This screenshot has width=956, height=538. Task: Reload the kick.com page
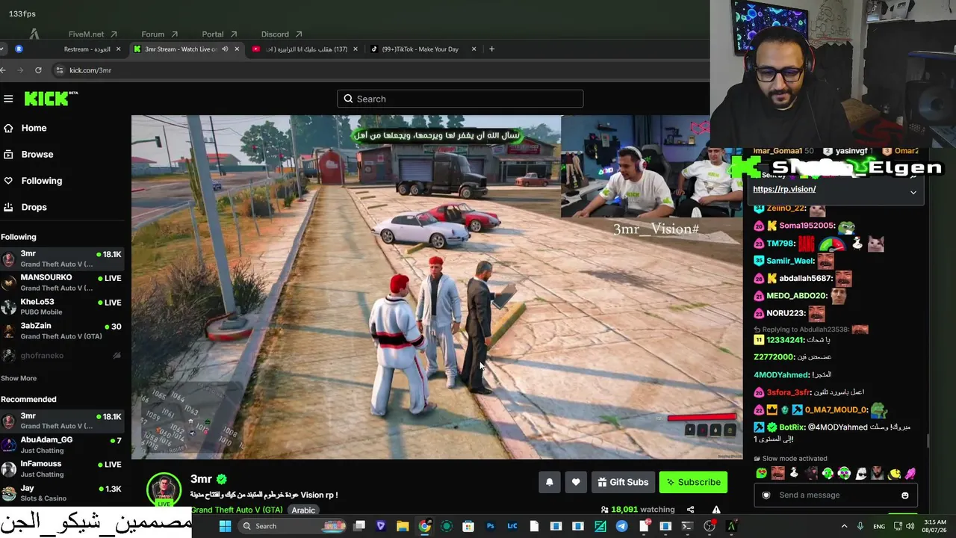click(x=38, y=70)
